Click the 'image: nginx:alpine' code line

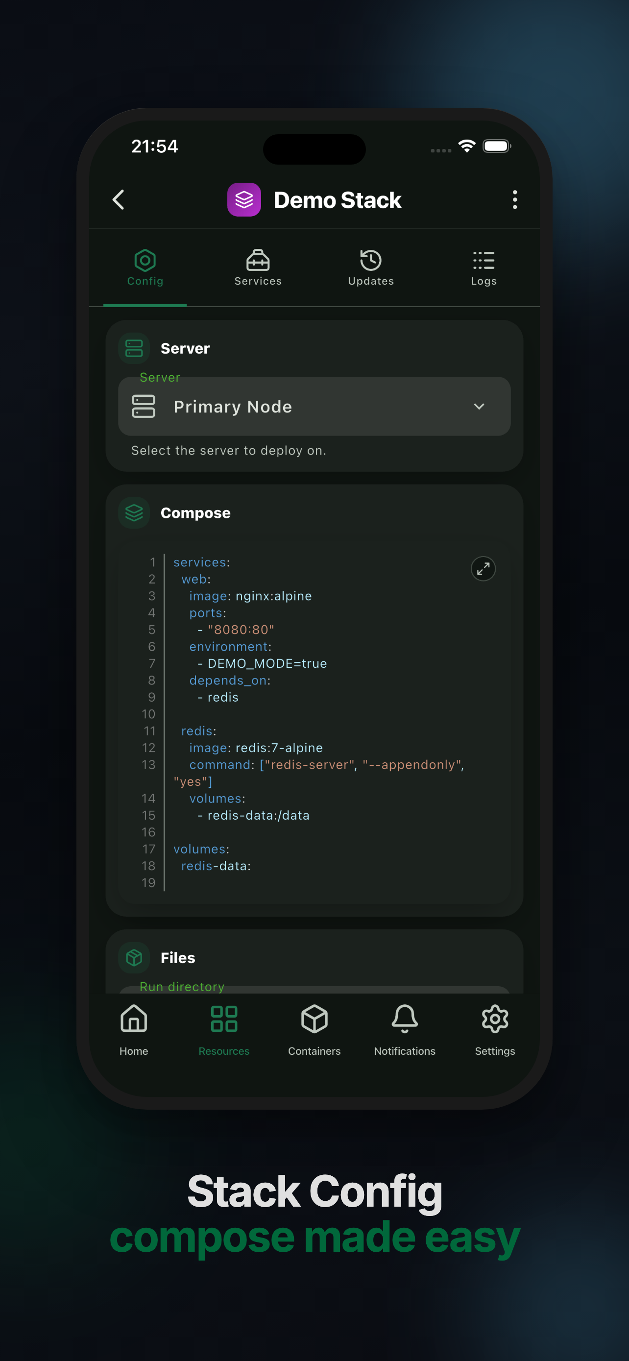(250, 596)
